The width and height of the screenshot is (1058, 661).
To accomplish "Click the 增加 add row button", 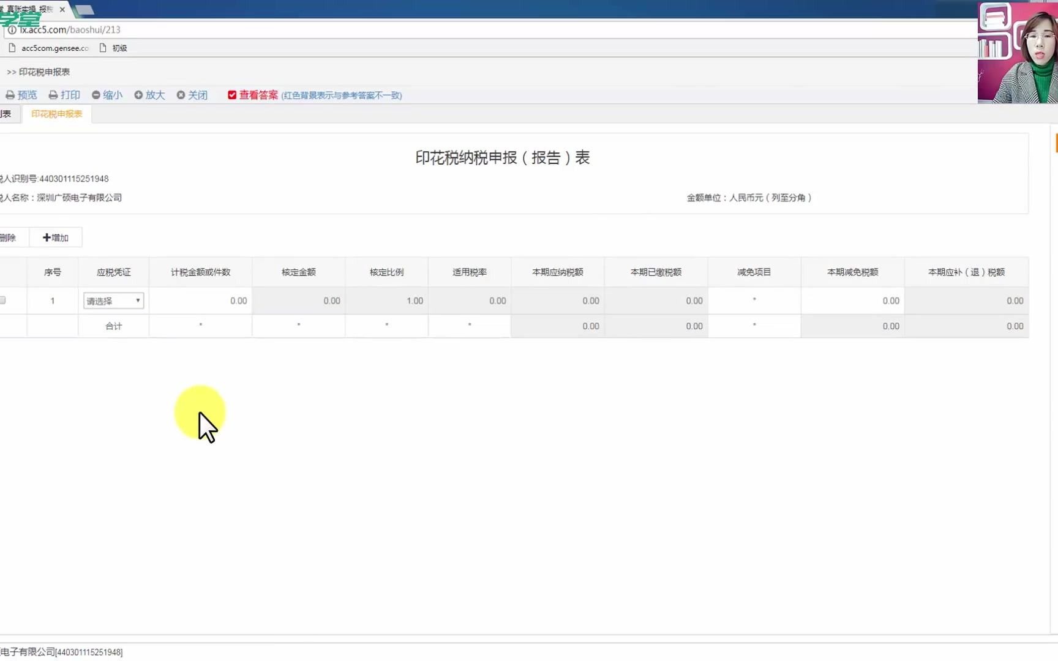I will pos(56,237).
